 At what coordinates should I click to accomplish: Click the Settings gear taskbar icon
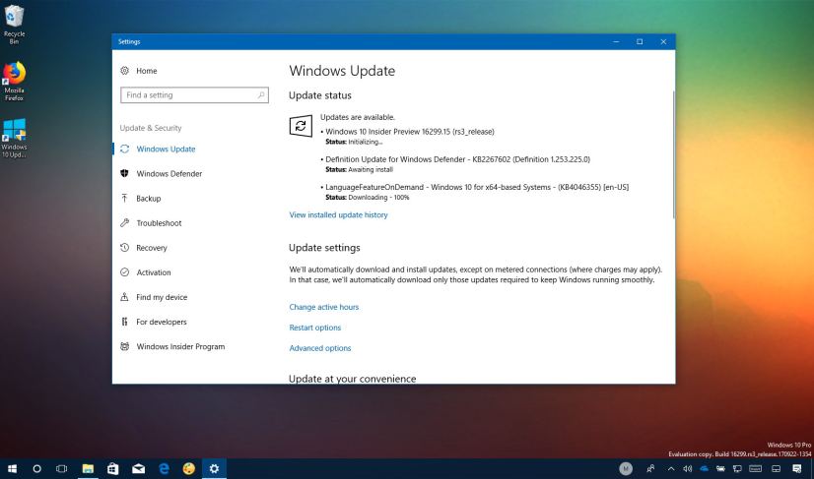pyautogui.click(x=214, y=468)
